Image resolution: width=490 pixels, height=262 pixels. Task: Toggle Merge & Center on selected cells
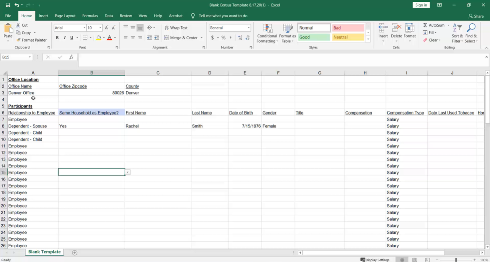coord(183,37)
